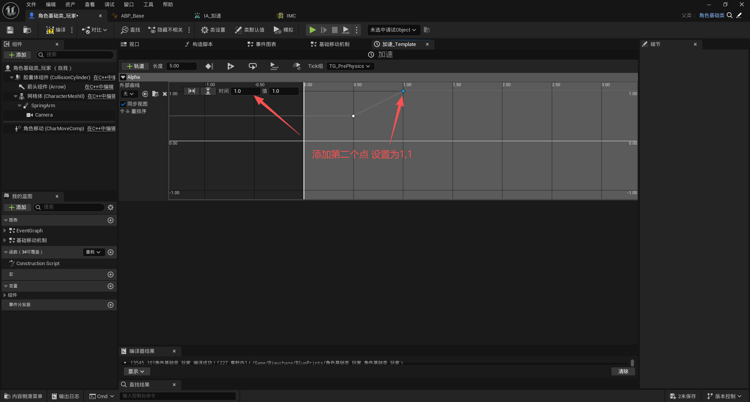This screenshot has width=750, height=402.
Task: Click the components panel search field
Action: click(x=75, y=55)
